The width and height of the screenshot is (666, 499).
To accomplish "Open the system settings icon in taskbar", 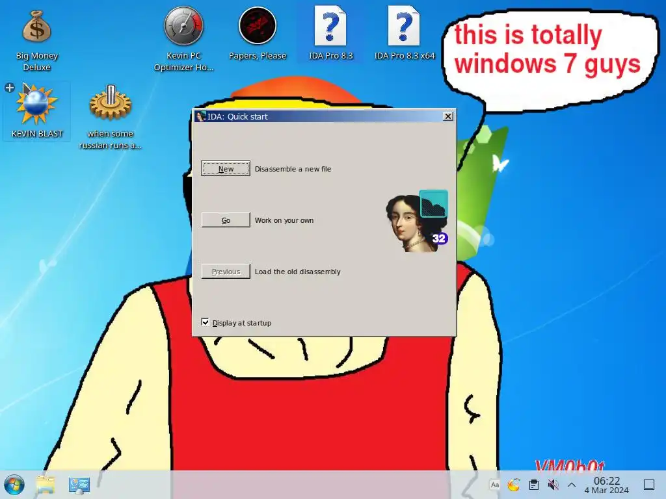I will point(79,485).
